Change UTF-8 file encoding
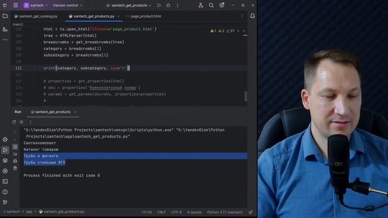This screenshot has height=218, width=388. coord(176,213)
